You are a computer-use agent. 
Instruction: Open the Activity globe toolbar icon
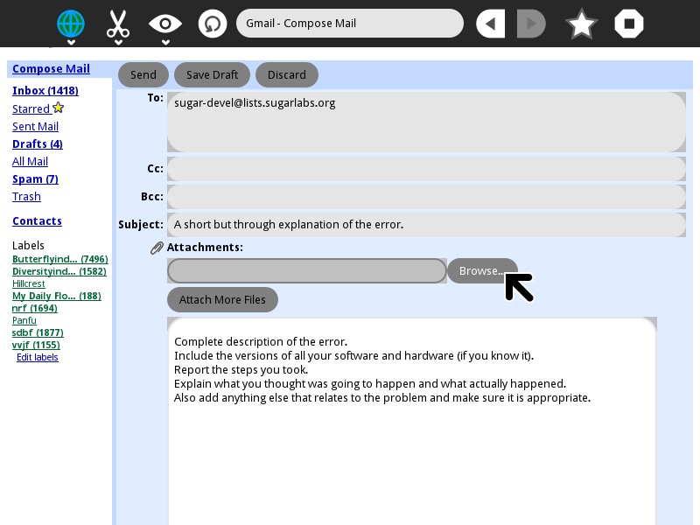tap(71, 24)
